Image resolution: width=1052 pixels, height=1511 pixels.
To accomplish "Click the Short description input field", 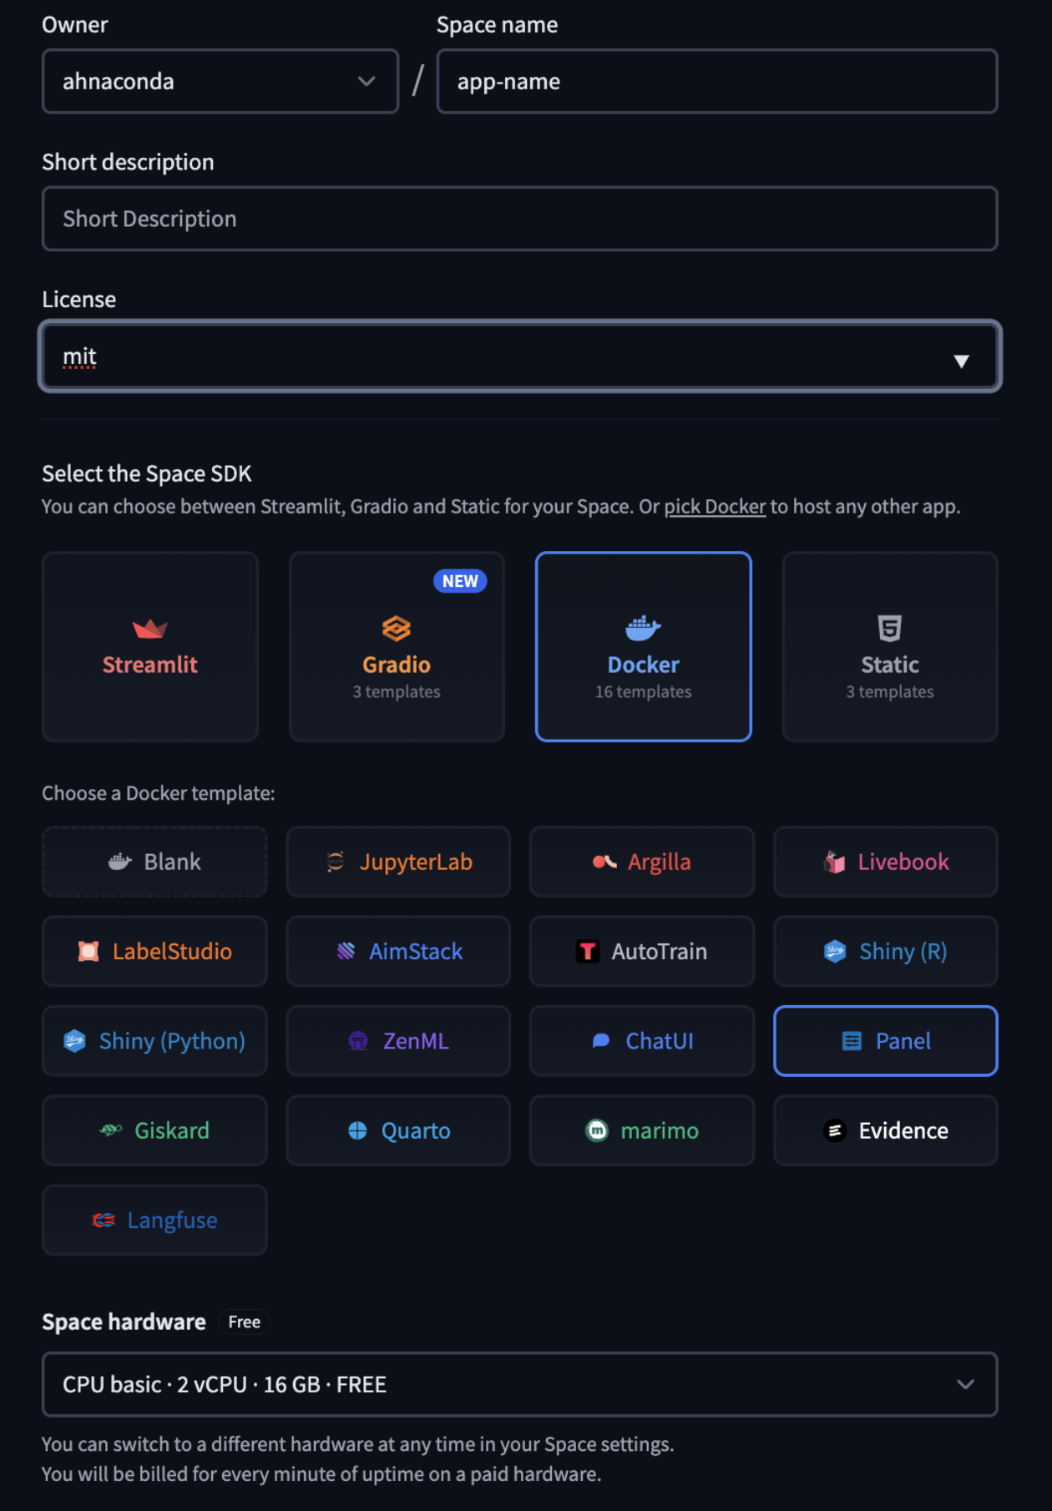I will click(519, 219).
